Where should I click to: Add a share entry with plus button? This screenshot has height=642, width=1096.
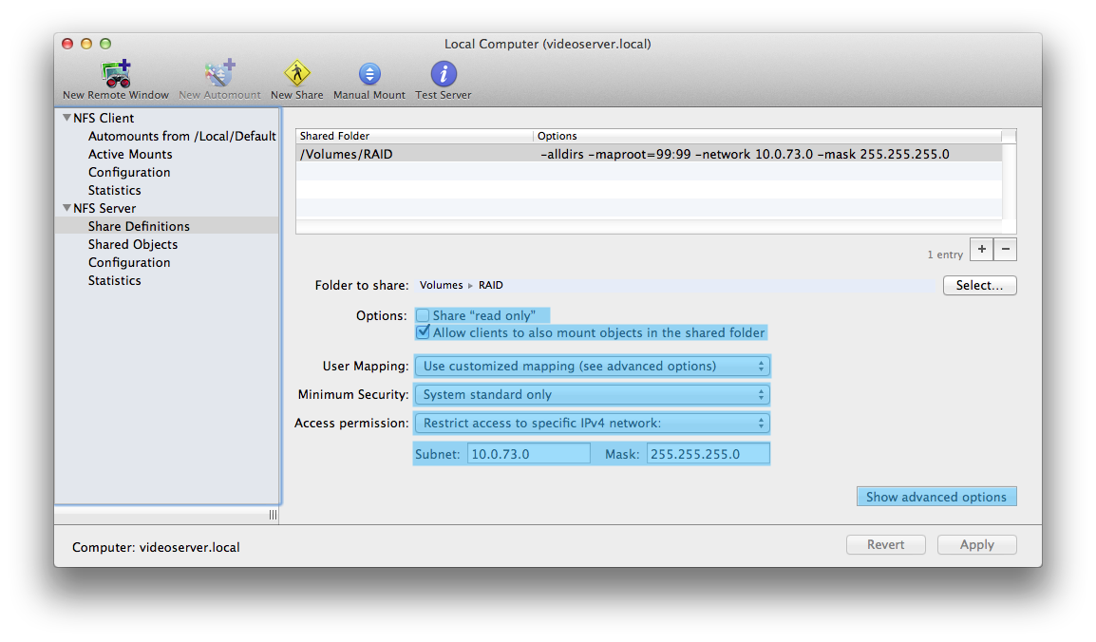(981, 250)
